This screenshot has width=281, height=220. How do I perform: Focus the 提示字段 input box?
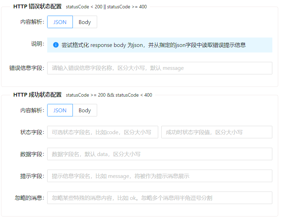click(x=160, y=176)
